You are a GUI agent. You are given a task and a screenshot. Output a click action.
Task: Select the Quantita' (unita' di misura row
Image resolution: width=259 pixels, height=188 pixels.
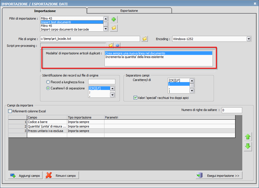pyautogui.click(x=47, y=126)
